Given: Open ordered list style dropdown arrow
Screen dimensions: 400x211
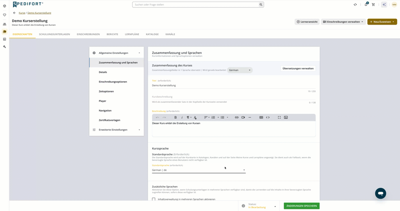Looking at the screenshot, I should [x=218, y=117].
